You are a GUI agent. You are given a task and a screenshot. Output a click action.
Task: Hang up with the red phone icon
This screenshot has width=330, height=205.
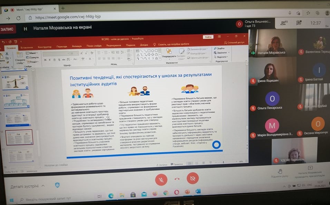(x=177, y=179)
